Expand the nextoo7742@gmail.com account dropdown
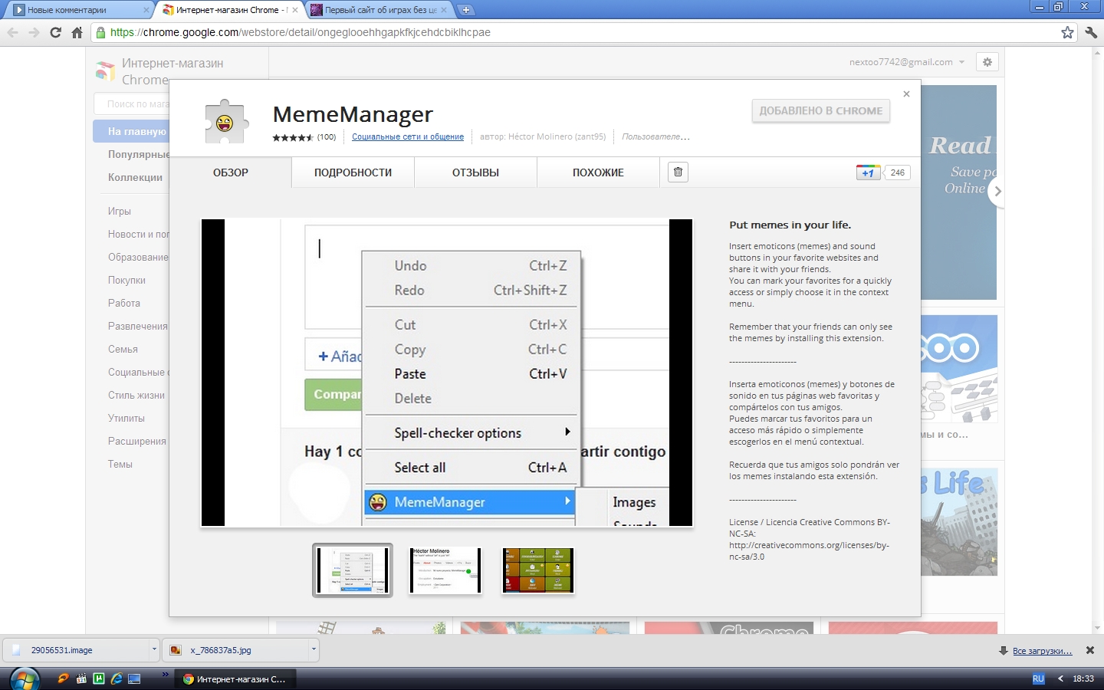The width and height of the screenshot is (1104, 690). [x=961, y=62]
